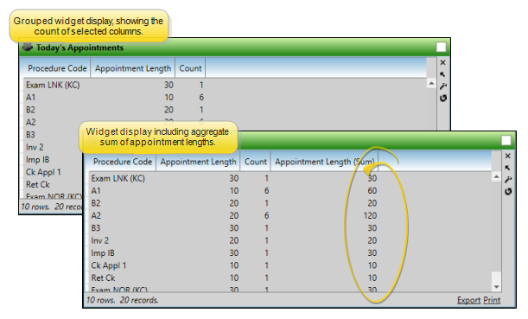Sort by Appointment Length in Today's Appointments widget
Viewport: 528px width, 319px height.
coord(133,68)
